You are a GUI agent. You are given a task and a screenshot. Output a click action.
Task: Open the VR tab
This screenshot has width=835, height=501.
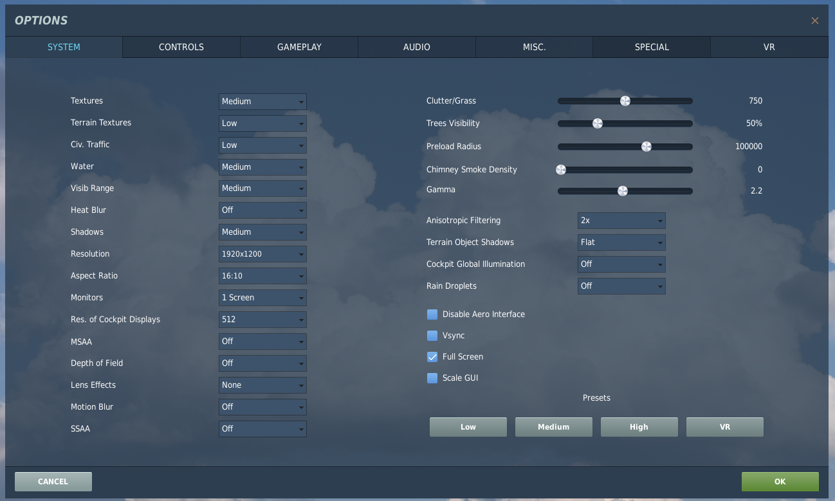(x=769, y=47)
